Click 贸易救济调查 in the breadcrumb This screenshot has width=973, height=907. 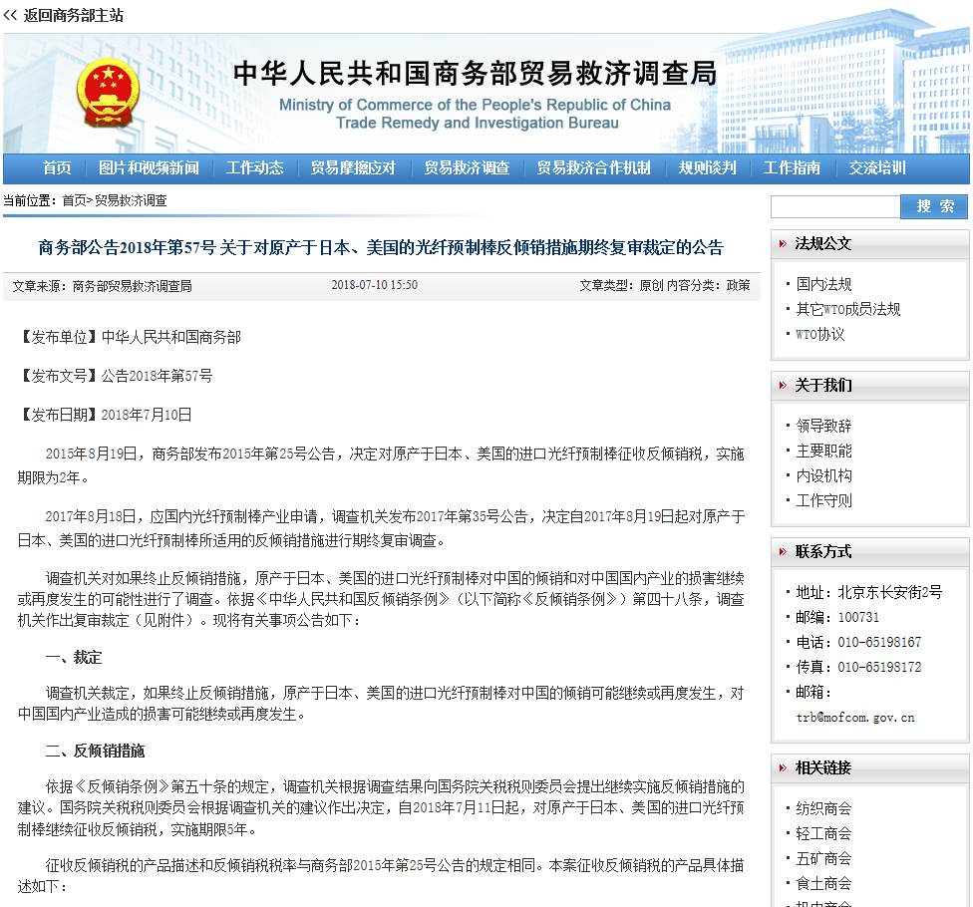(131, 201)
